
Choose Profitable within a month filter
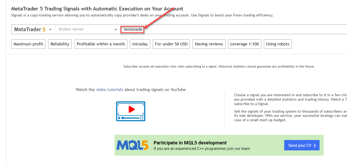pyautogui.click(x=101, y=44)
